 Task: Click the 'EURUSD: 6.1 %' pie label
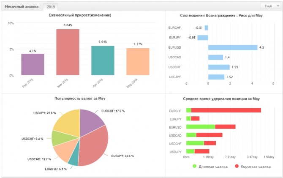pyautogui.click(x=56, y=169)
